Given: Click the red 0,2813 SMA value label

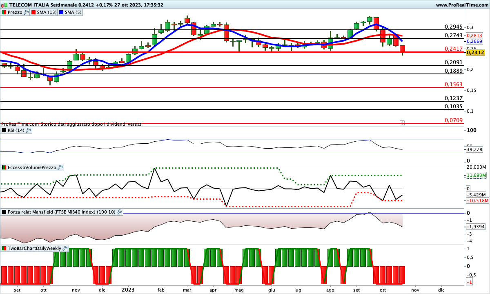Looking at the screenshot, I should [474, 36].
